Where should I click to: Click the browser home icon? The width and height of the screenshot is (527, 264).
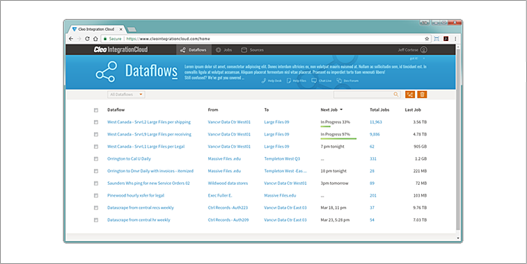click(95, 39)
